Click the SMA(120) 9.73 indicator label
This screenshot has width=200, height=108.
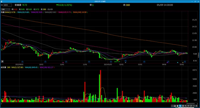(x=65, y=12)
